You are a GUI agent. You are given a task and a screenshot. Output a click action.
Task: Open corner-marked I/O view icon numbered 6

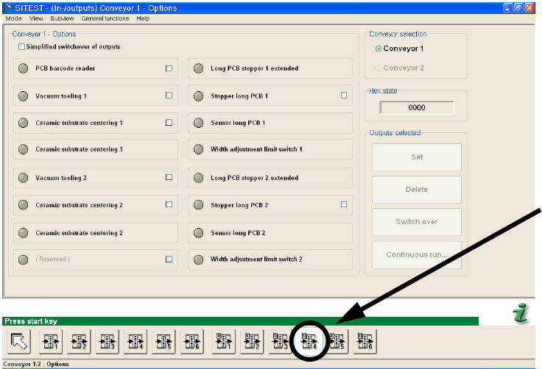(365, 341)
